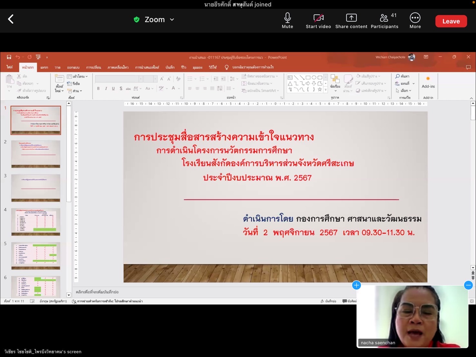Expand the shapes gallery dropdown
The width and height of the screenshot is (476, 357).
[325, 90]
